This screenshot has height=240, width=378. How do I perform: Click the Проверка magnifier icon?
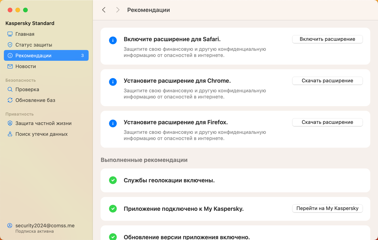(10, 89)
